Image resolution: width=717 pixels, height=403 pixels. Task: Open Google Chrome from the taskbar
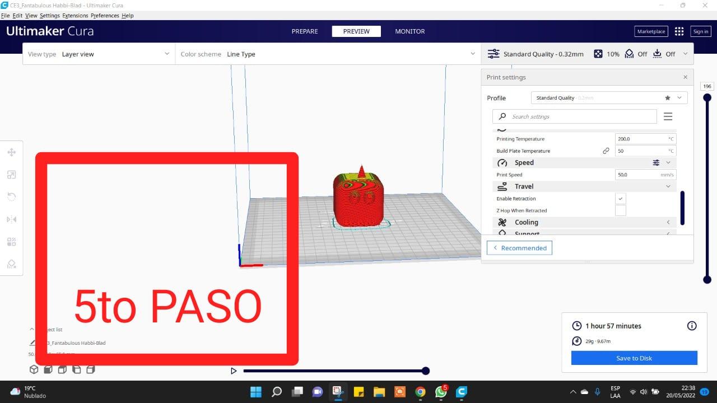pyautogui.click(x=420, y=392)
